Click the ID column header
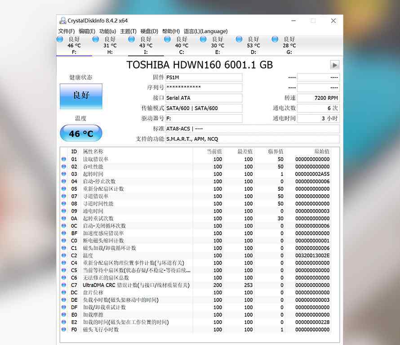This screenshot has height=345, width=400. tap(74, 152)
